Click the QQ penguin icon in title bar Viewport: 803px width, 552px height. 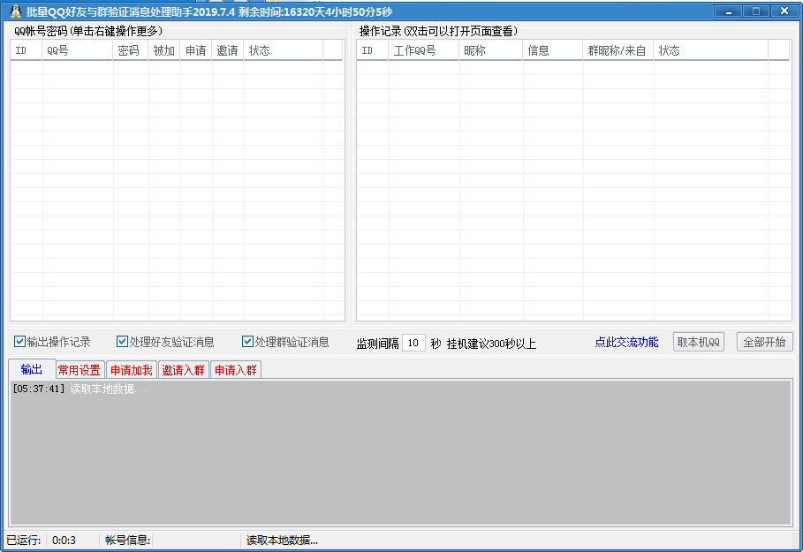coord(15,11)
